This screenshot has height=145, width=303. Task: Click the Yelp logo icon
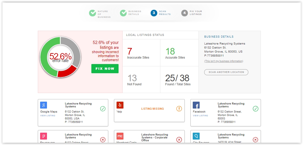click(x=120, y=105)
